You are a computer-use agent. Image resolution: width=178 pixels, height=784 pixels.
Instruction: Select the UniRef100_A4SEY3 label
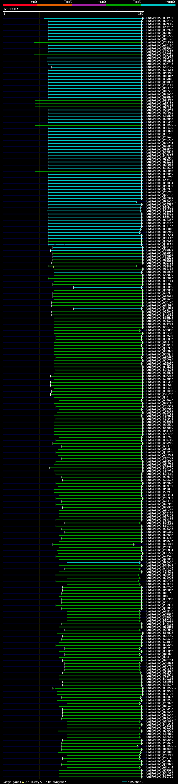(x=160, y=367)
